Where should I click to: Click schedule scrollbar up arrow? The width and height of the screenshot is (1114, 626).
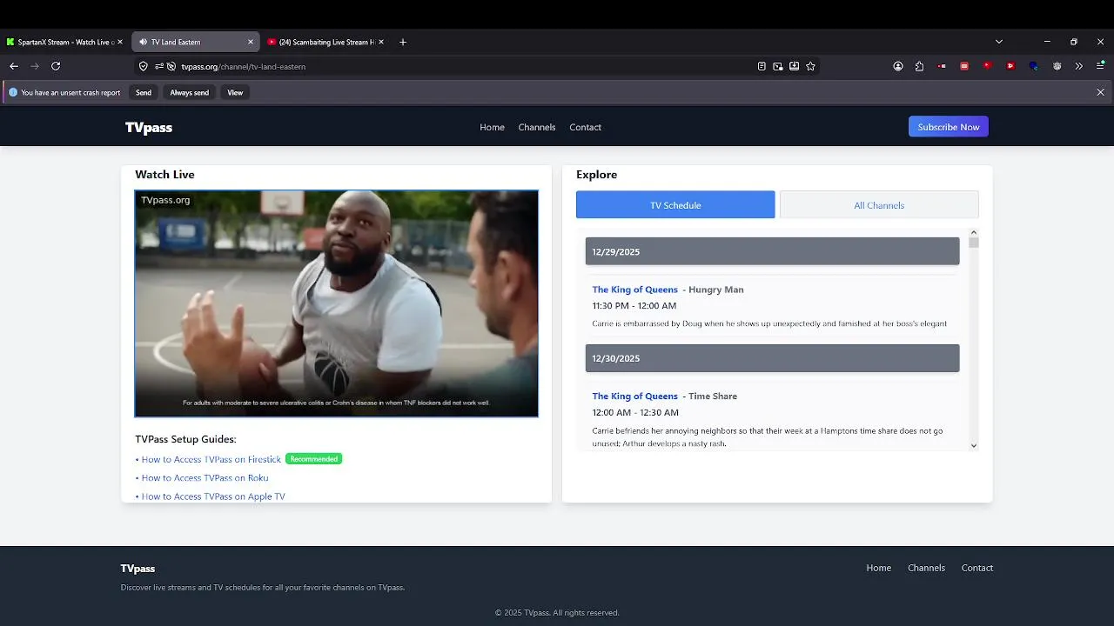click(x=974, y=233)
